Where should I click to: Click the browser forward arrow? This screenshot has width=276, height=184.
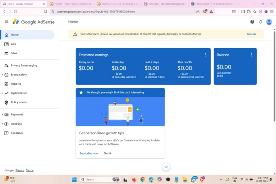[x=10, y=11]
